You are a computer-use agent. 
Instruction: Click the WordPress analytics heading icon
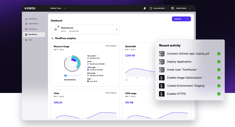point(52,38)
